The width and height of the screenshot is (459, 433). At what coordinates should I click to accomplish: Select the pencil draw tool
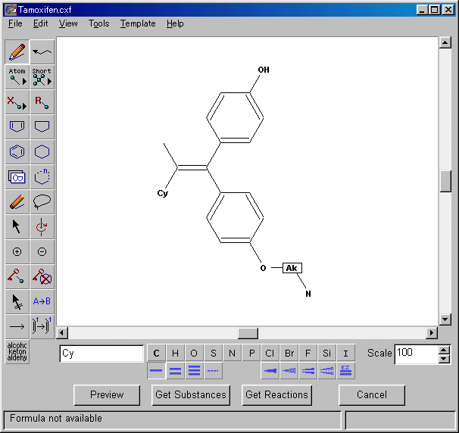coord(17,52)
